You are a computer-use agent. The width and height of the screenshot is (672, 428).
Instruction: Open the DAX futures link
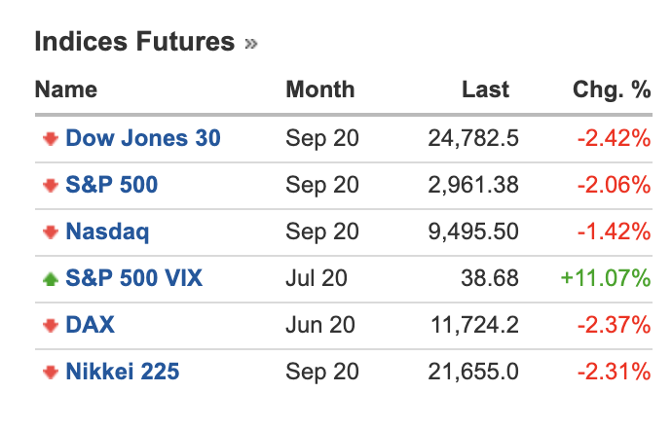point(90,325)
